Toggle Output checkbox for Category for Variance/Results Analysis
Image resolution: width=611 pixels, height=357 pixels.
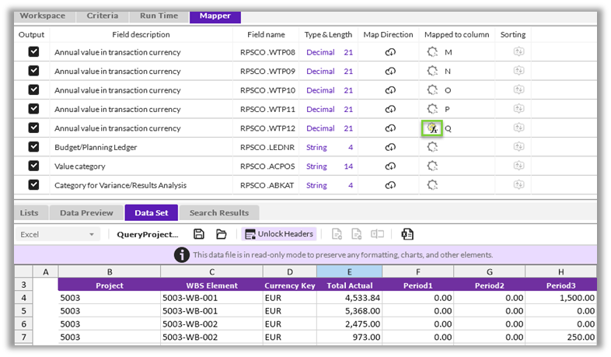(x=33, y=185)
